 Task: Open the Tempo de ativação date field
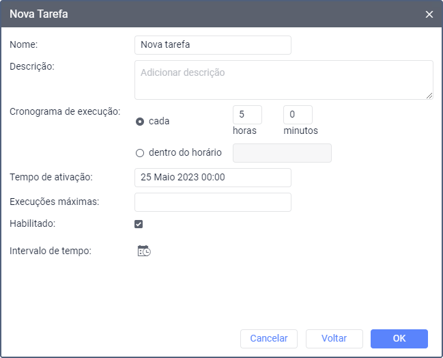click(213, 178)
